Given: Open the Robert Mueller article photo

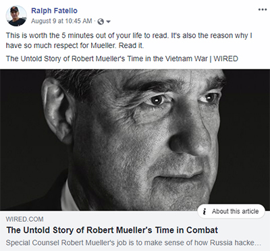Looking at the screenshot, I should (135, 140).
